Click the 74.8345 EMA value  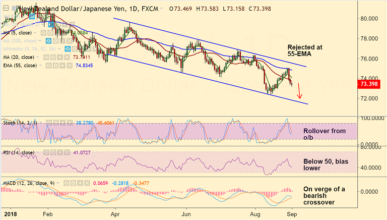point(84,66)
